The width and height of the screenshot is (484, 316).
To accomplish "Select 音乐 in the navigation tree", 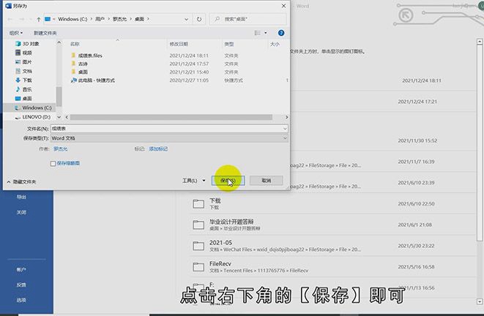I will click(23, 89).
